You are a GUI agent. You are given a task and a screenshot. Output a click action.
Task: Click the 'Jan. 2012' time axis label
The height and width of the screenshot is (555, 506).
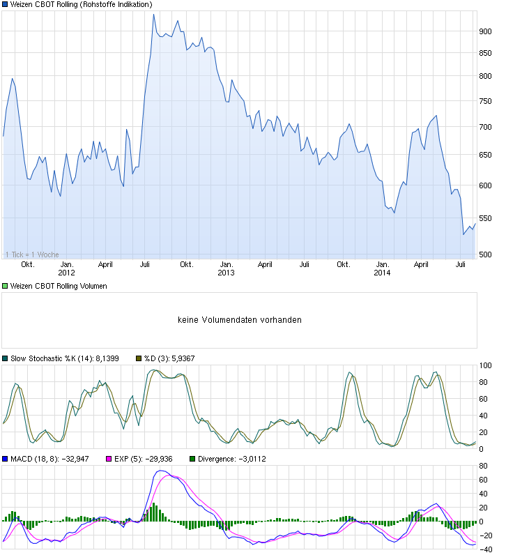click(x=67, y=268)
